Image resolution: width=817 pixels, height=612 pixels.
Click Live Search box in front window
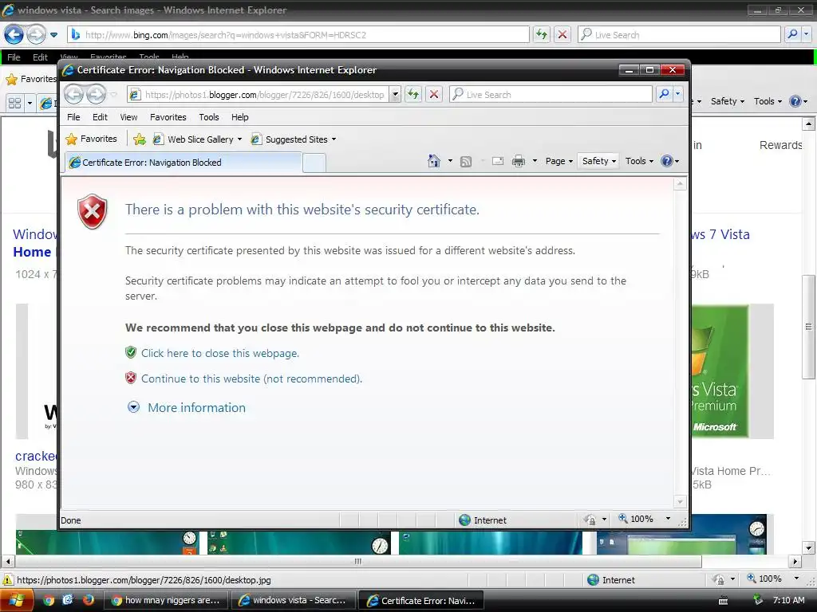point(551,94)
